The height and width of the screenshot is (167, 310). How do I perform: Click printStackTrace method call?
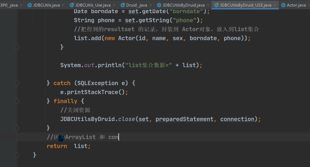click(x=92, y=92)
